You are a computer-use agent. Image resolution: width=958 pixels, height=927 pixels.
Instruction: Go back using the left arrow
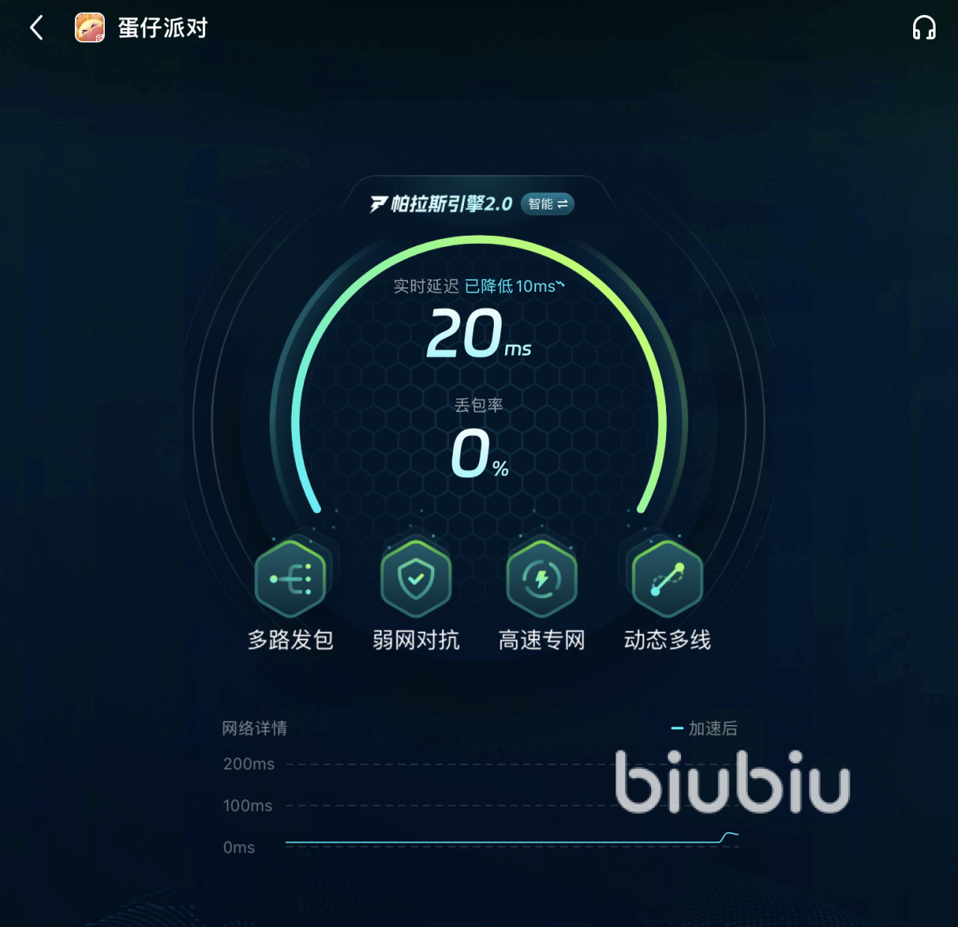point(36,28)
